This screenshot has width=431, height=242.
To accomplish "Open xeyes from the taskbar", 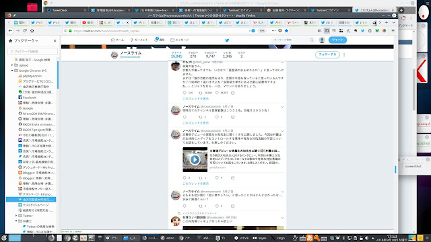I will pyautogui.click(x=259, y=238).
